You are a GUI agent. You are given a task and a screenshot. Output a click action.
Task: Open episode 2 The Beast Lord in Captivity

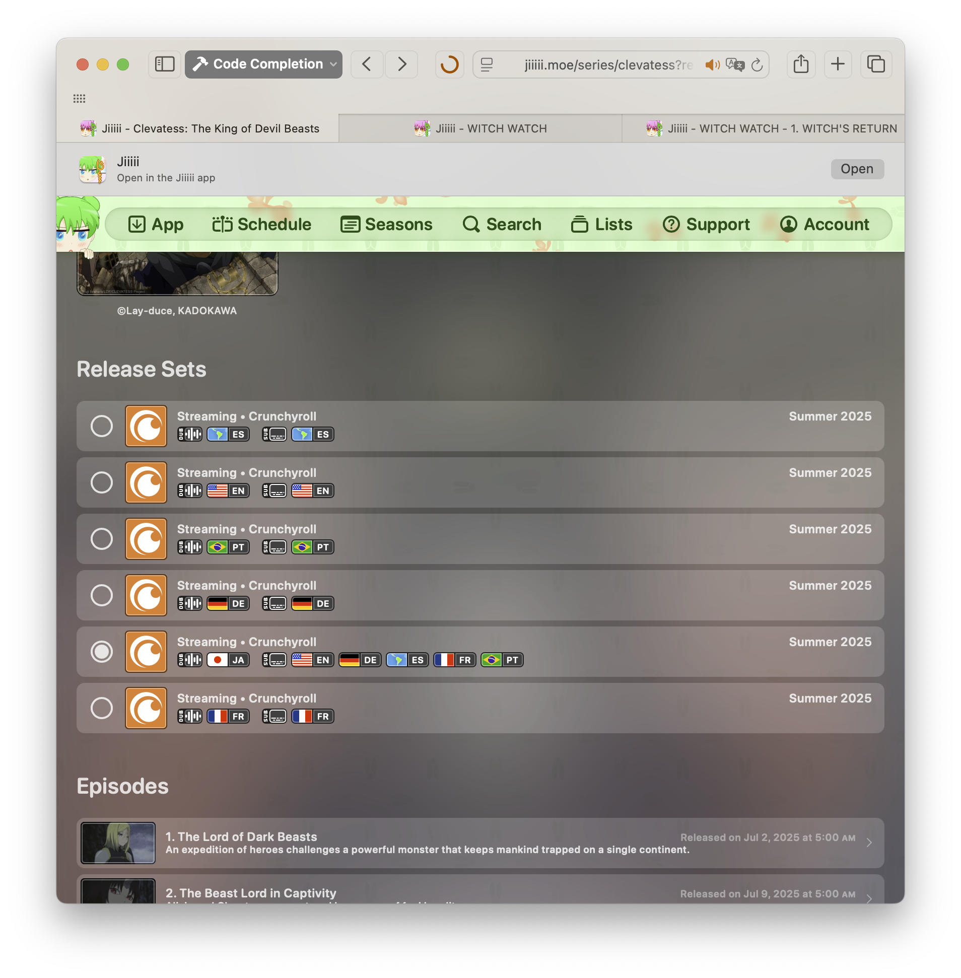(x=480, y=889)
